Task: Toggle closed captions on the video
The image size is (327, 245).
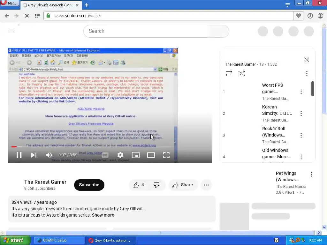Action: (105, 155)
